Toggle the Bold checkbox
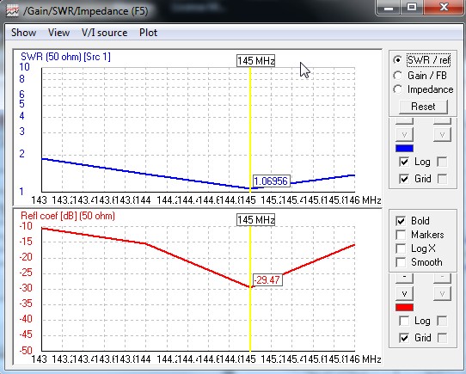Viewport: 466px width, 374px height. [x=401, y=221]
